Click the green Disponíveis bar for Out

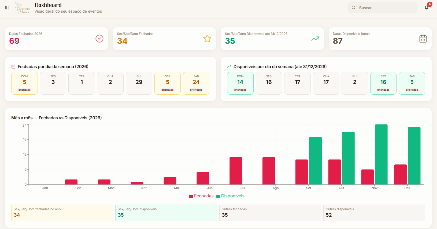(348, 158)
